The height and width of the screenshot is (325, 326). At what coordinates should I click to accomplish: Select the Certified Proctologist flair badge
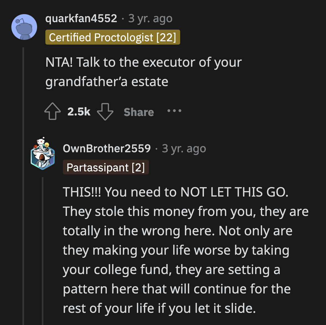(x=113, y=37)
